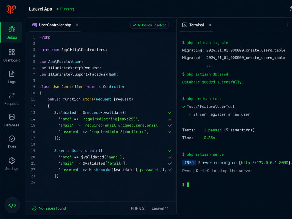Click the check mark beside the unique:users,email rule

click(170, 125)
